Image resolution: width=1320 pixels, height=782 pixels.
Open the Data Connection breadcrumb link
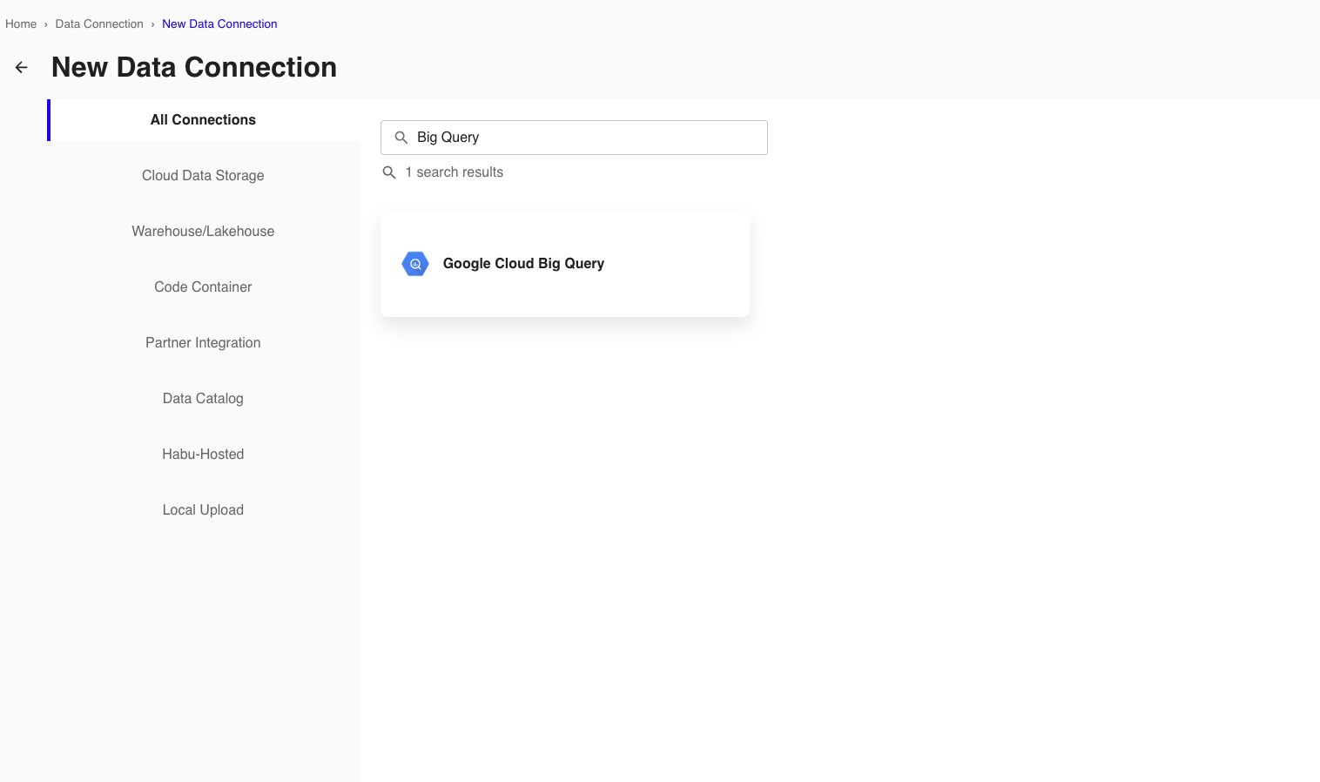tap(99, 24)
